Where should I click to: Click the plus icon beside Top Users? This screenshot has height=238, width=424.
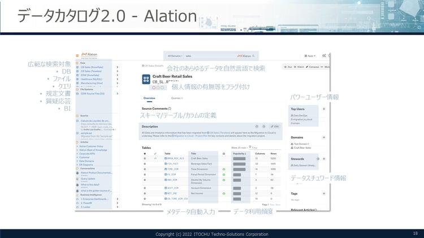tap(323, 109)
